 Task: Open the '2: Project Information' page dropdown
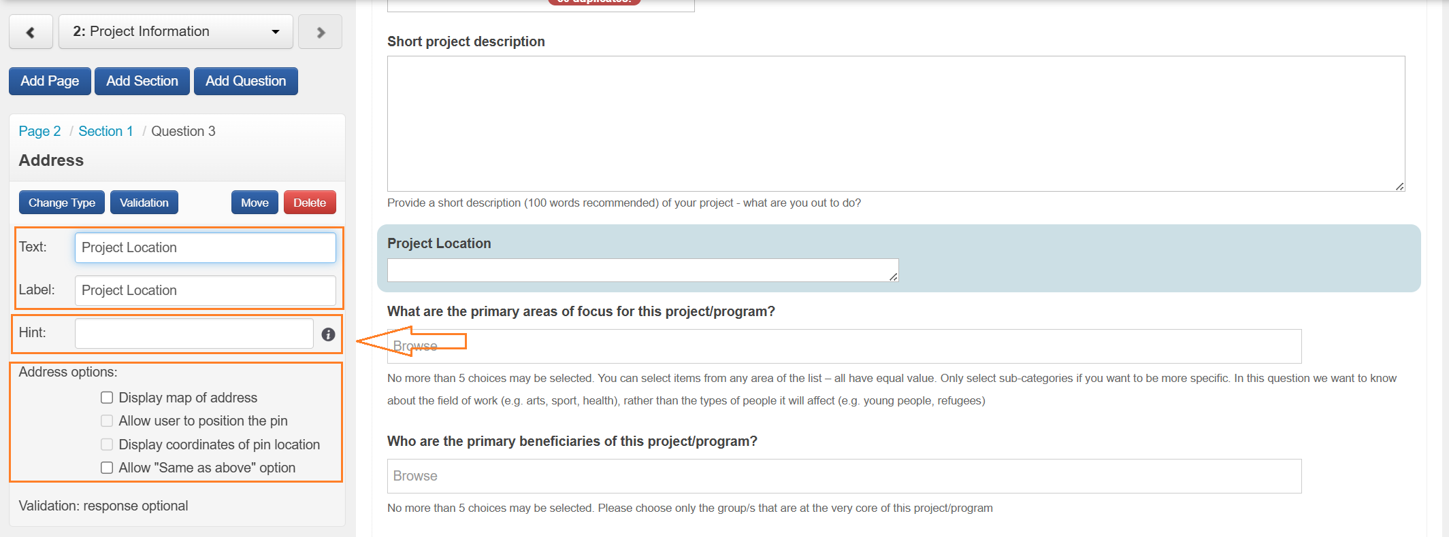click(176, 32)
